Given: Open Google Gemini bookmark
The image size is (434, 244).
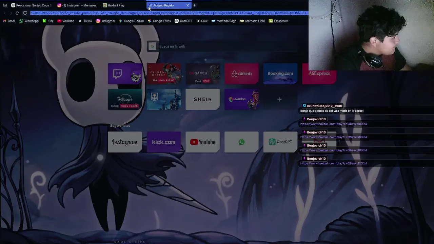Looking at the screenshot, I should [x=131, y=21].
